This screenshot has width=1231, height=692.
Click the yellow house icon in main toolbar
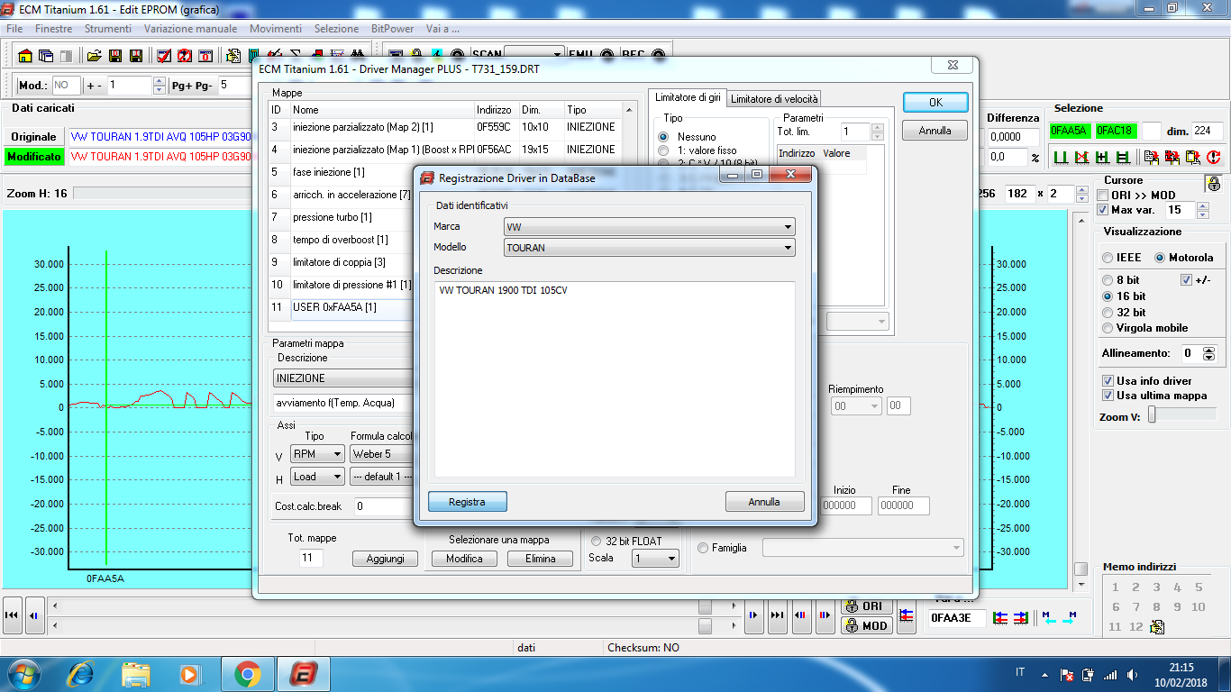[x=25, y=56]
